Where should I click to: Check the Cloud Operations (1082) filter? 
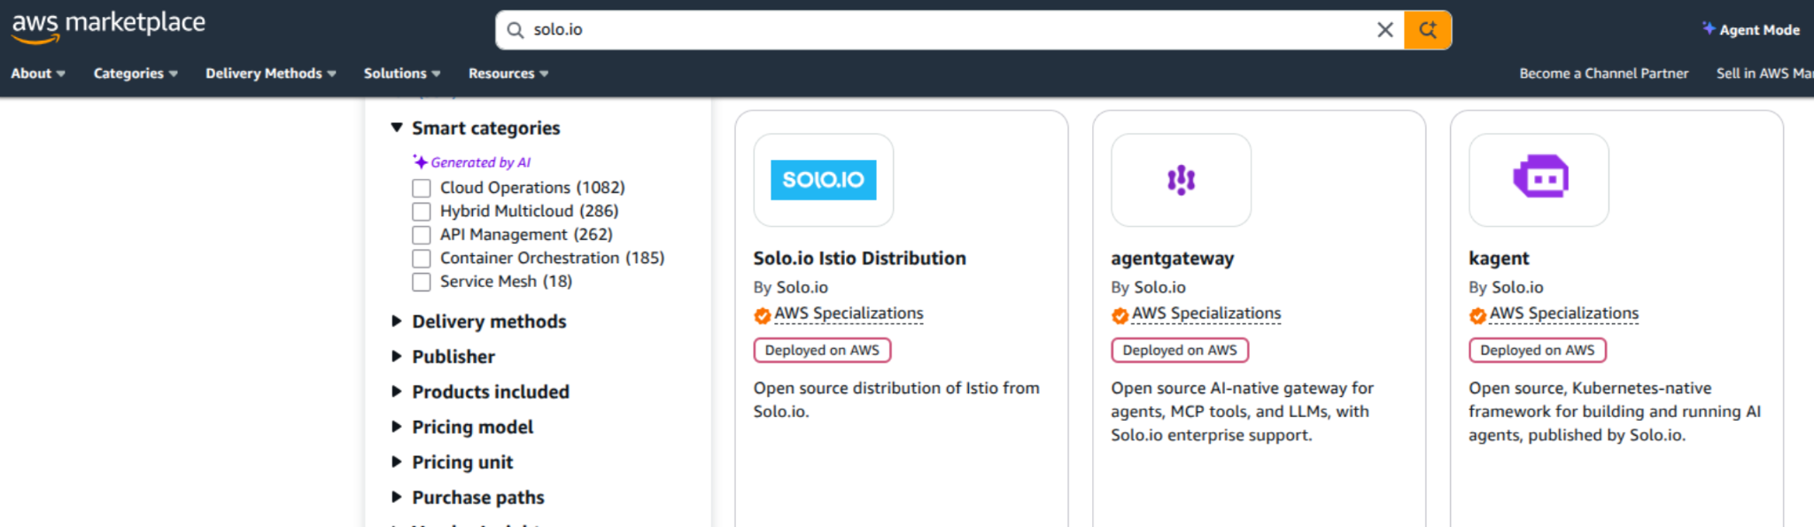coord(422,189)
